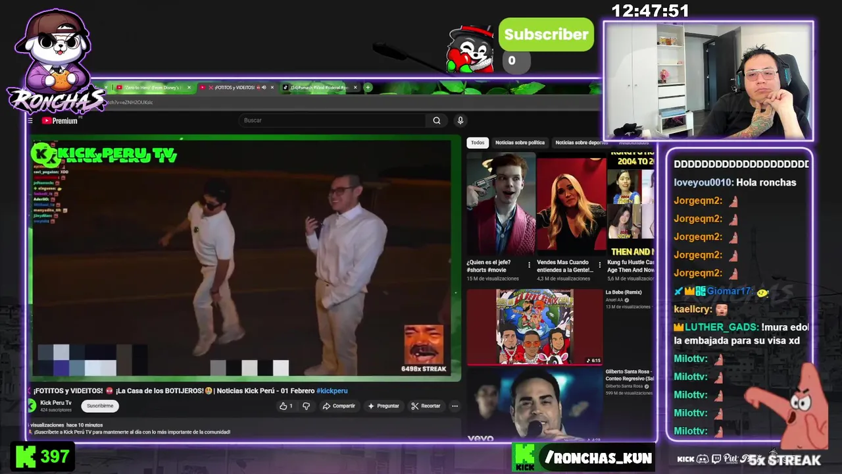Click 'loveyou0010: Hola ronchas' chat message
Image resolution: width=842 pixels, height=474 pixels.
point(735,182)
